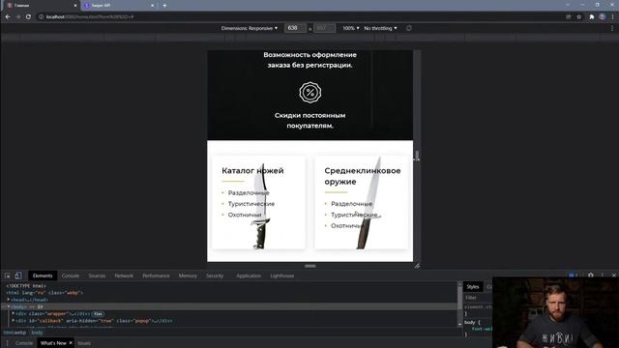Screen dimensions: 619x348
Task: Click Охотничьи in Среднеклинковое оружие card
Action: point(347,226)
